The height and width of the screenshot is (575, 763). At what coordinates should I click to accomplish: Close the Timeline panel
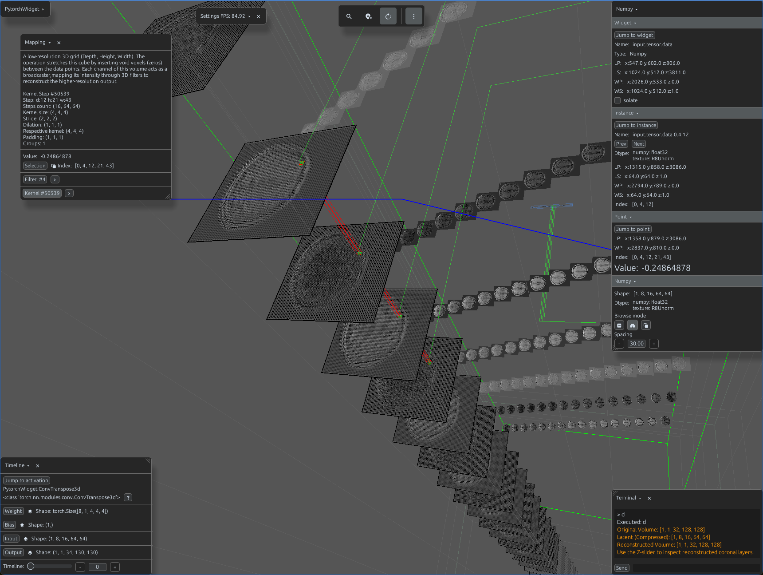tap(38, 466)
